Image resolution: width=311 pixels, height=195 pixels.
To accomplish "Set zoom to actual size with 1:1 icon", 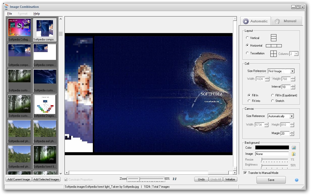I will [175, 179].
